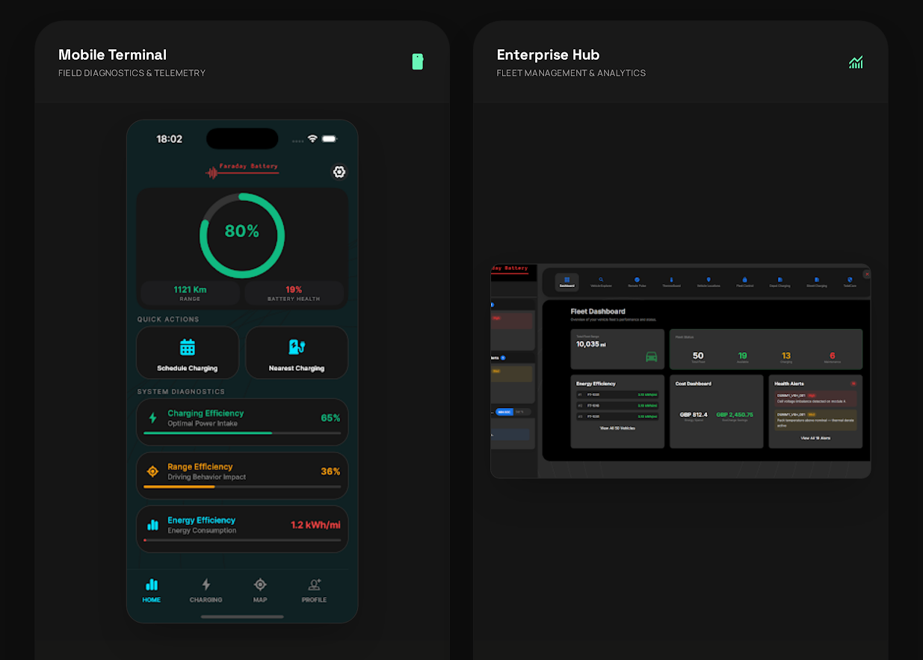Open the Vehicle Explorer section
The image size is (923, 660).
click(602, 282)
